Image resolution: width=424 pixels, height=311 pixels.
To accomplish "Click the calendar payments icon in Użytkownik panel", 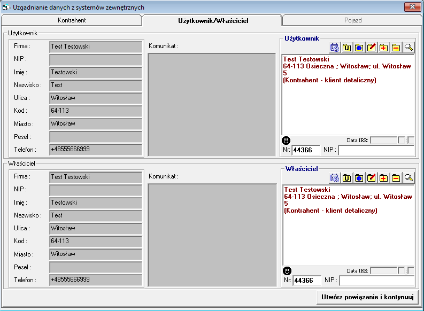I will [x=335, y=48].
